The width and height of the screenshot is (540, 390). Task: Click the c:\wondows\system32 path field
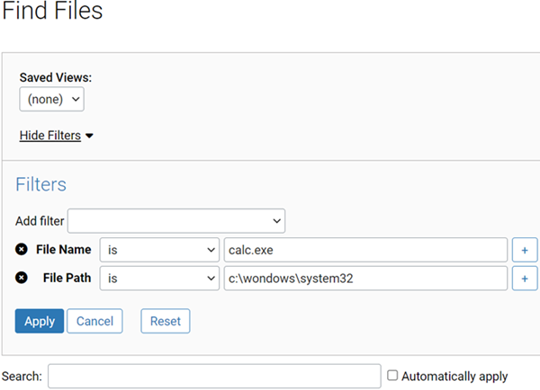(x=364, y=279)
